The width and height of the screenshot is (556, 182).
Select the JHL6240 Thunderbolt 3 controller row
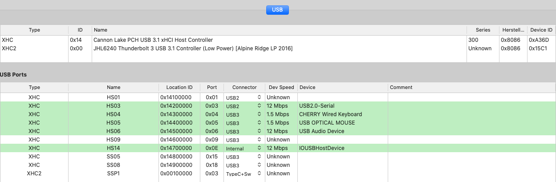tap(192, 48)
